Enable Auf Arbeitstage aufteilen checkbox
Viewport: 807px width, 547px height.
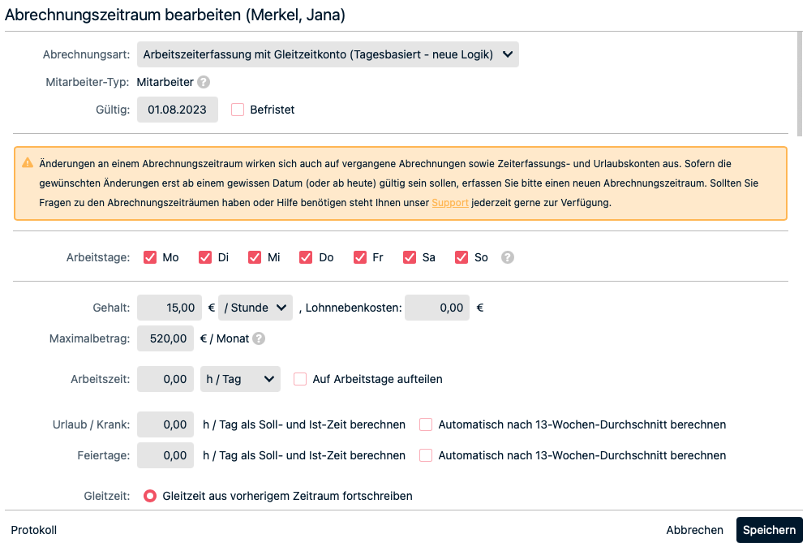(x=300, y=379)
